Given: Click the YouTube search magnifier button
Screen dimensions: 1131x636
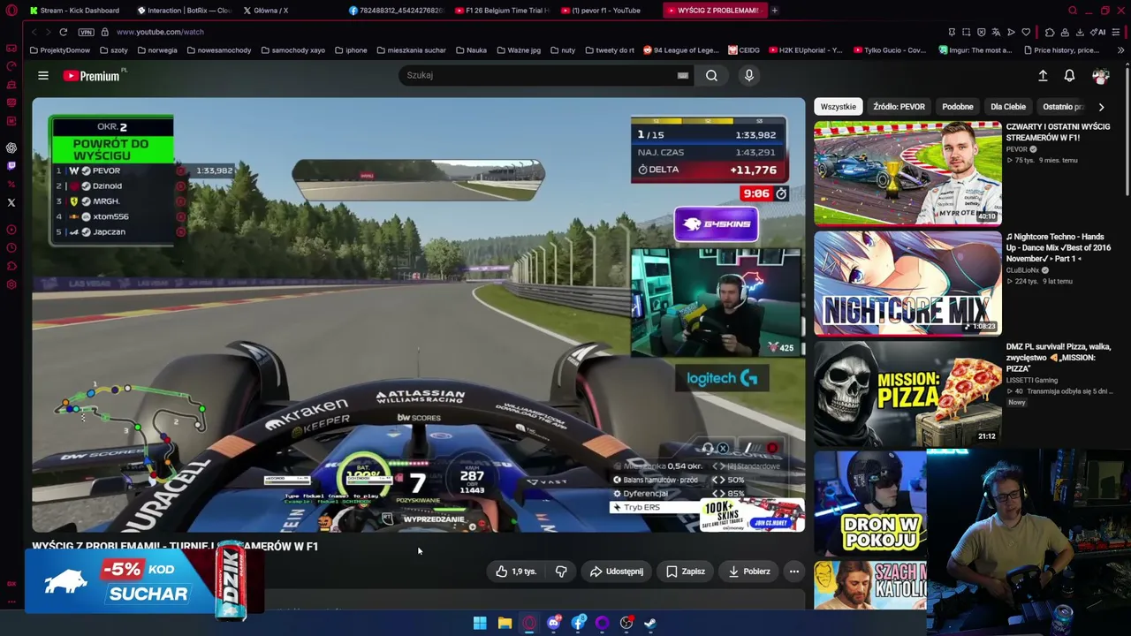Looking at the screenshot, I should pos(711,75).
